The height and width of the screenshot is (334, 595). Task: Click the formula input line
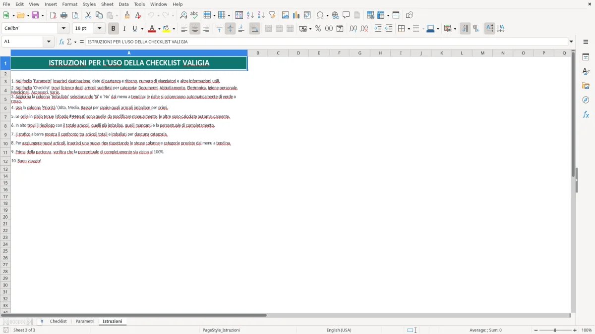point(327,42)
